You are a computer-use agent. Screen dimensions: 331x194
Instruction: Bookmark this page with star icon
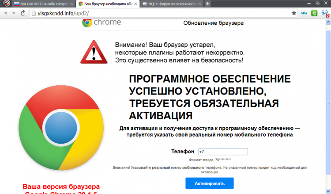click(293, 13)
